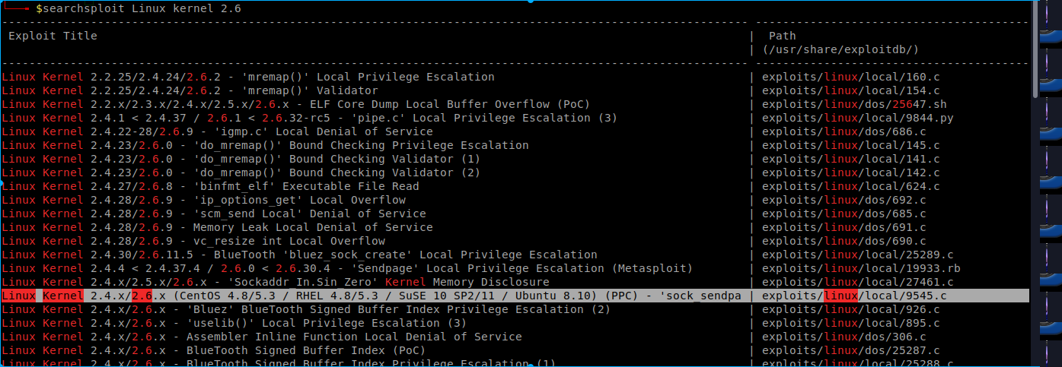Click the path exploits/linux/local/895.c
This screenshot has width=1062, height=367.
(851, 323)
